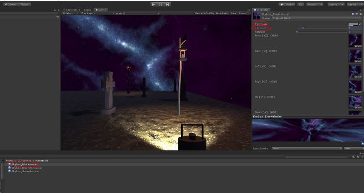Open the Collab dropdown

(287, 5)
